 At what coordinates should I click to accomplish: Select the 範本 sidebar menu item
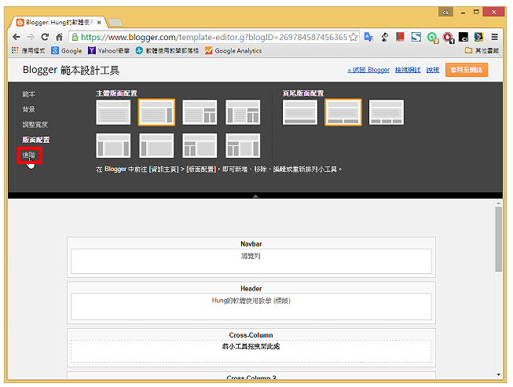point(28,94)
